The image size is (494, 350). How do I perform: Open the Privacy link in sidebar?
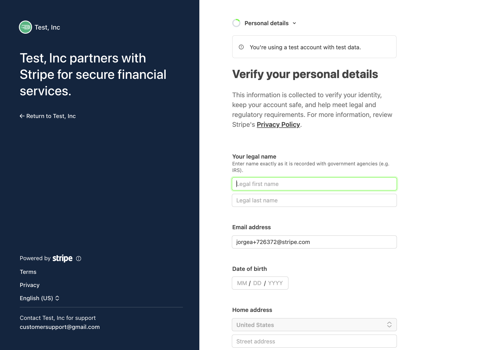pos(30,285)
